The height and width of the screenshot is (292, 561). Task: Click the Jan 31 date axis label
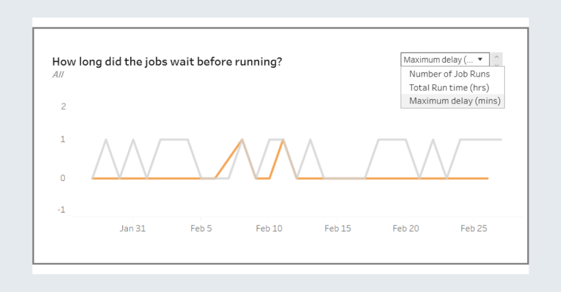point(133,228)
